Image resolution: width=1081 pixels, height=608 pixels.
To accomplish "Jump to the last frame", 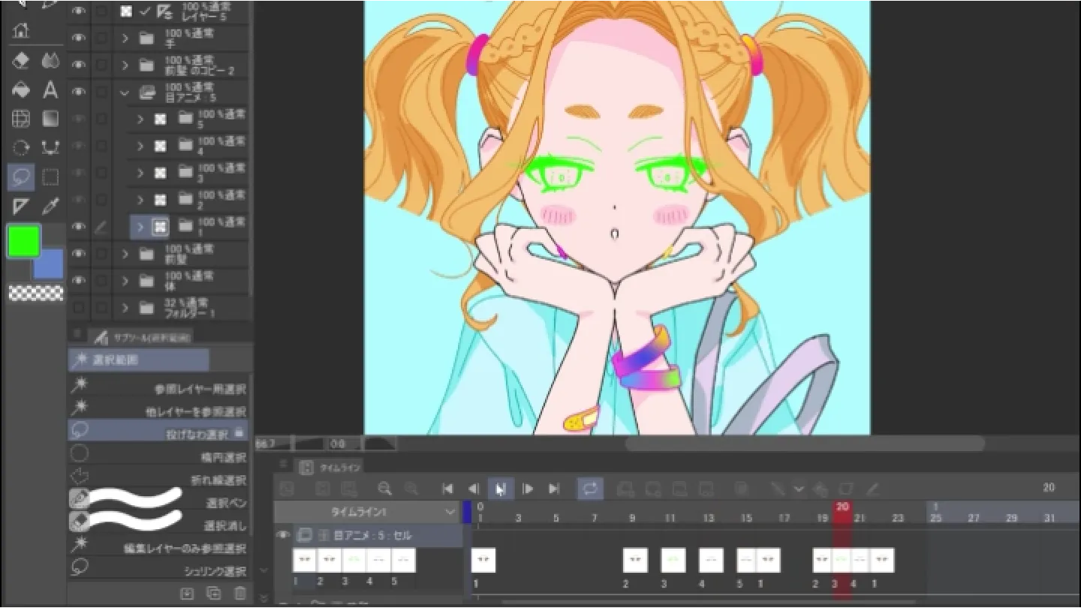I will point(554,489).
